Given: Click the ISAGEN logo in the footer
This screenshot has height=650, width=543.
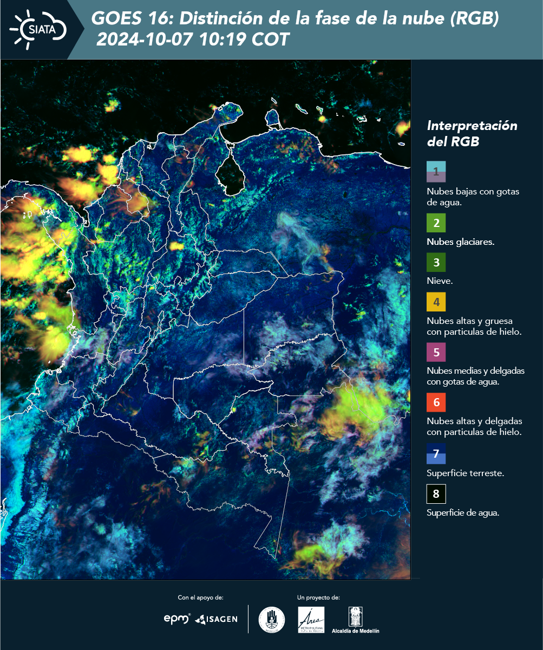Looking at the screenshot, I should [216, 619].
